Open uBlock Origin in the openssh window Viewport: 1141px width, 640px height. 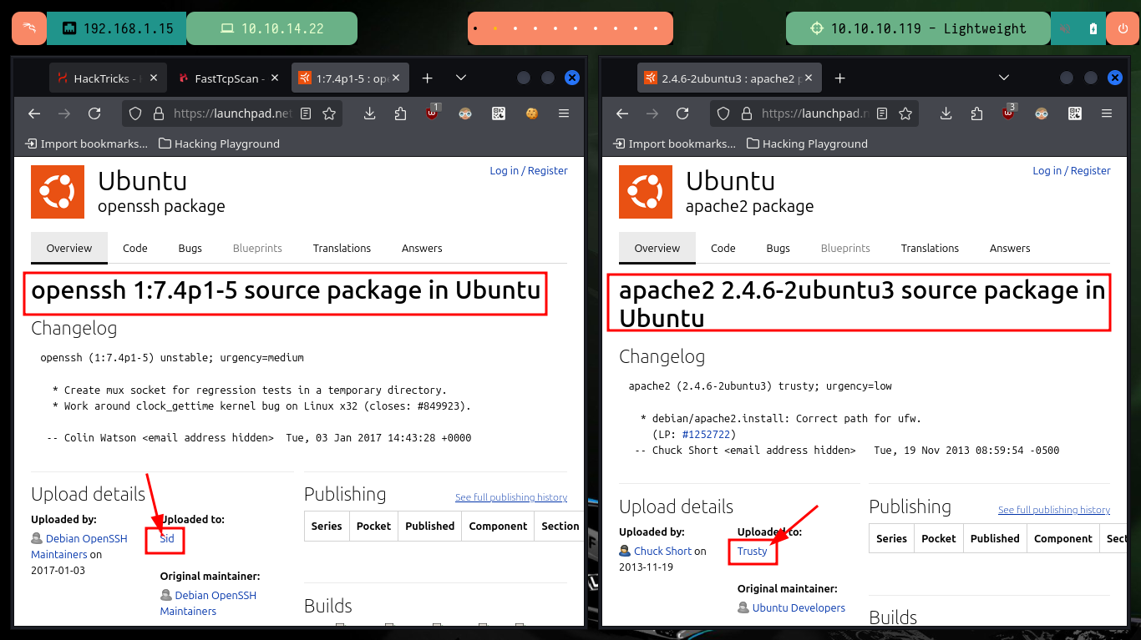click(x=433, y=112)
